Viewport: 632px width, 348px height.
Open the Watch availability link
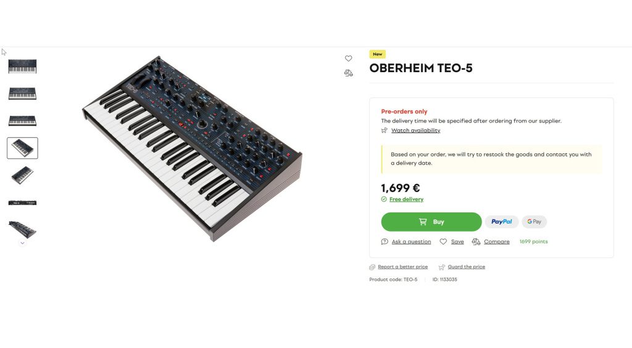click(415, 131)
